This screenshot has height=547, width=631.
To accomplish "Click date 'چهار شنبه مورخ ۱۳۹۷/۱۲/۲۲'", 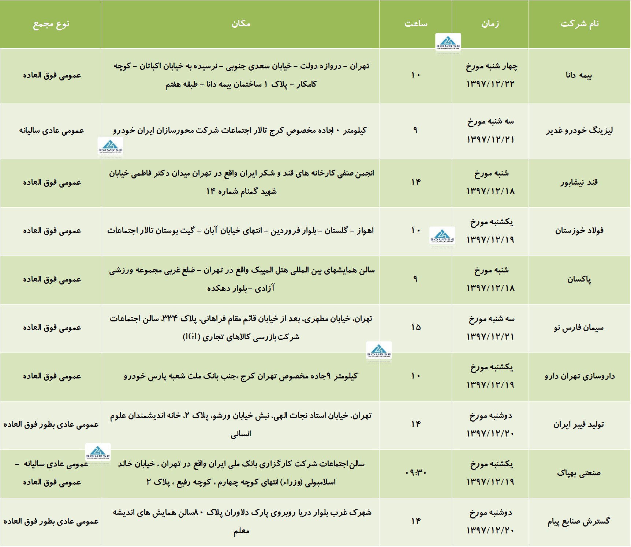I will coord(491,75).
